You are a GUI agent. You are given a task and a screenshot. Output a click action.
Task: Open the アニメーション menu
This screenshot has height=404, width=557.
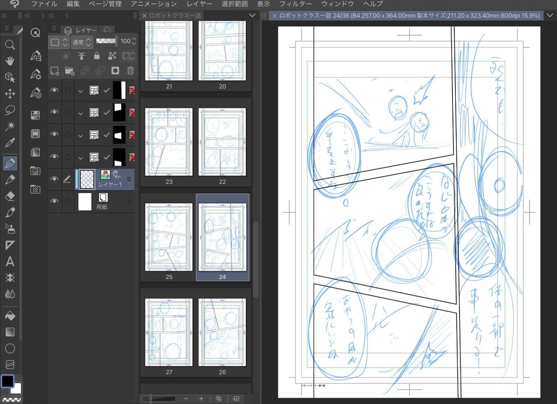pos(154,4)
